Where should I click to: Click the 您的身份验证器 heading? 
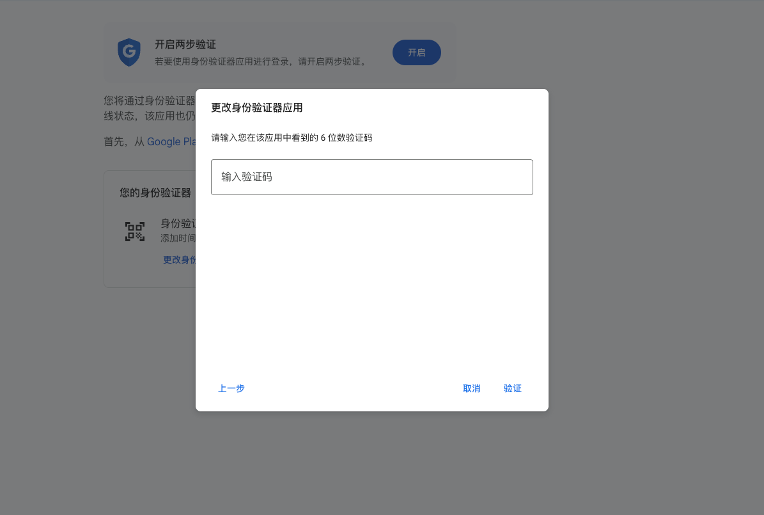click(x=155, y=193)
